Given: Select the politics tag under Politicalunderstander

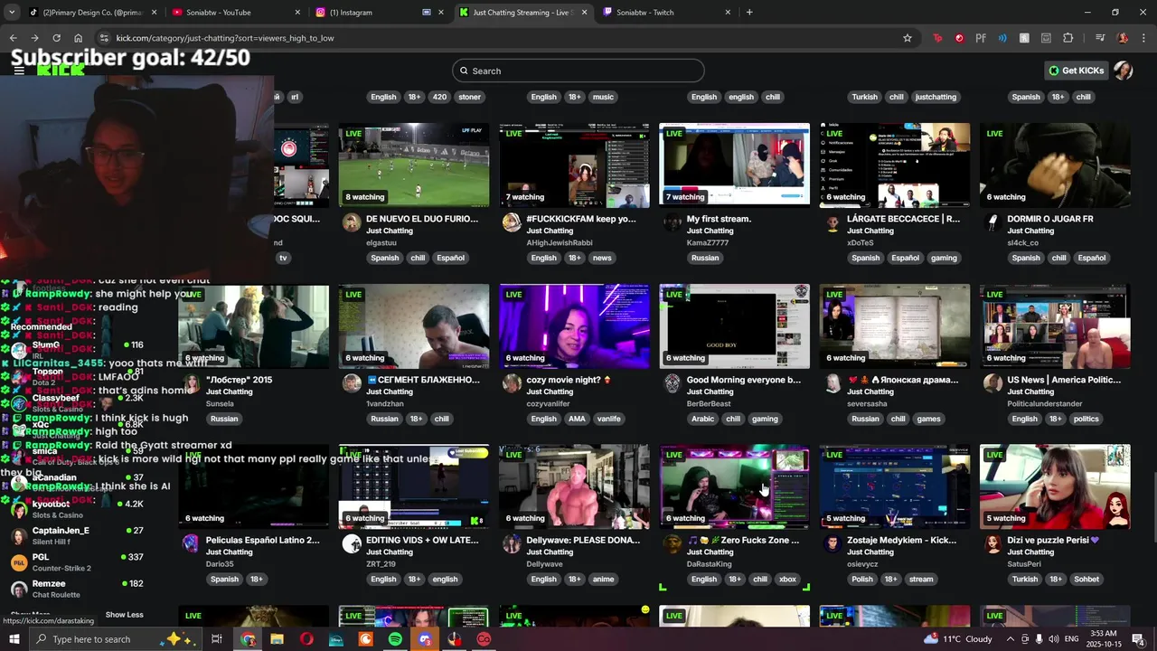Looking at the screenshot, I should 1086,419.
